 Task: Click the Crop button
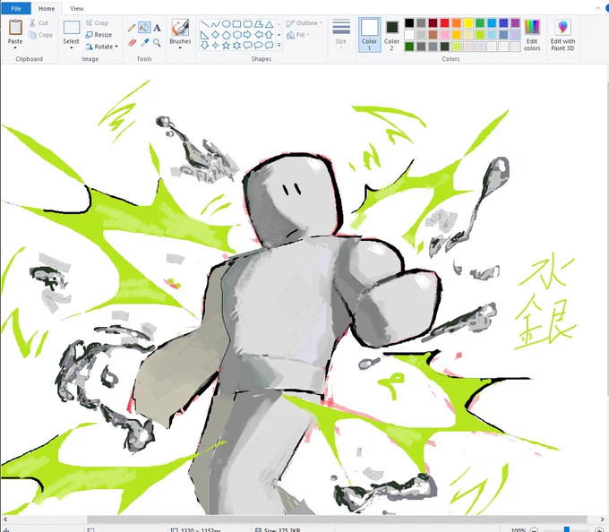tap(97, 23)
